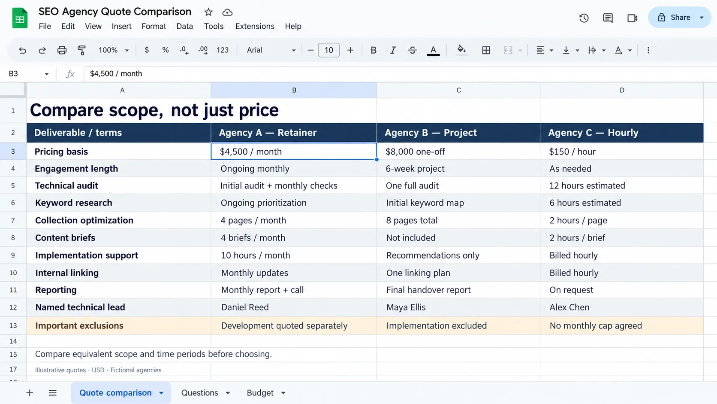Open the text color picker
The image size is (717, 404).
[434, 50]
